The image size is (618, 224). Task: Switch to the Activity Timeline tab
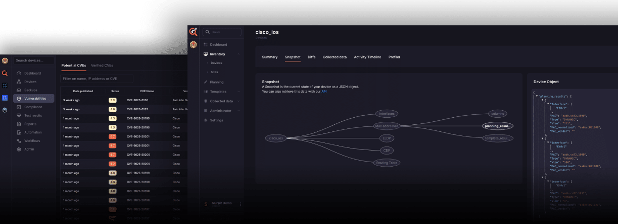pos(367,57)
